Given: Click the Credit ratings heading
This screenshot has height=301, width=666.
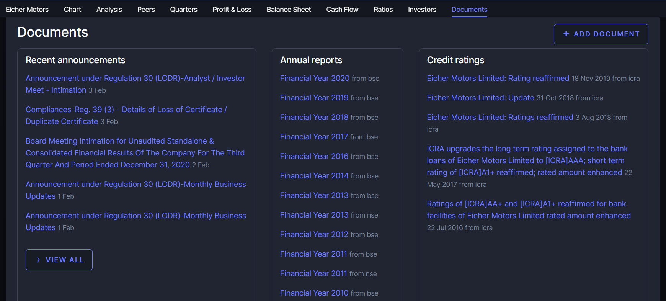Looking at the screenshot, I should [455, 60].
